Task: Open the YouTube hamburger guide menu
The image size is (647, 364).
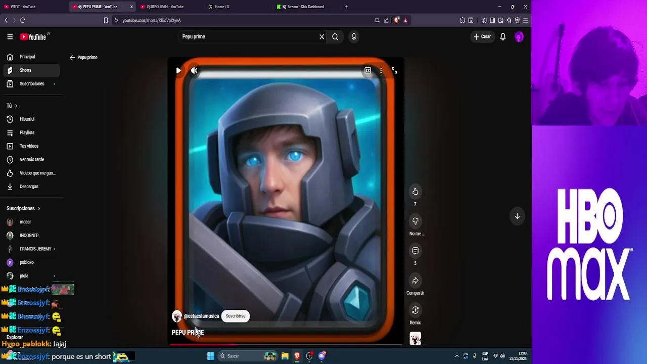Action: pyautogui.click(x=10, y=37)
